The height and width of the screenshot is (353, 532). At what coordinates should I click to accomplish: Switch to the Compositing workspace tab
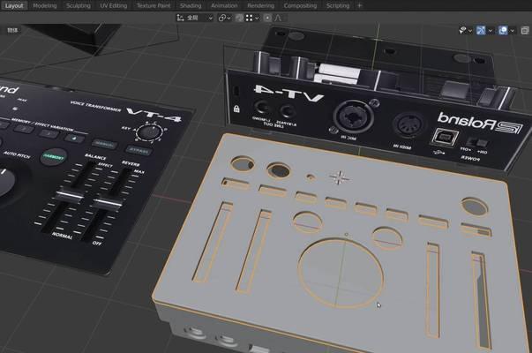pos(300,5)
